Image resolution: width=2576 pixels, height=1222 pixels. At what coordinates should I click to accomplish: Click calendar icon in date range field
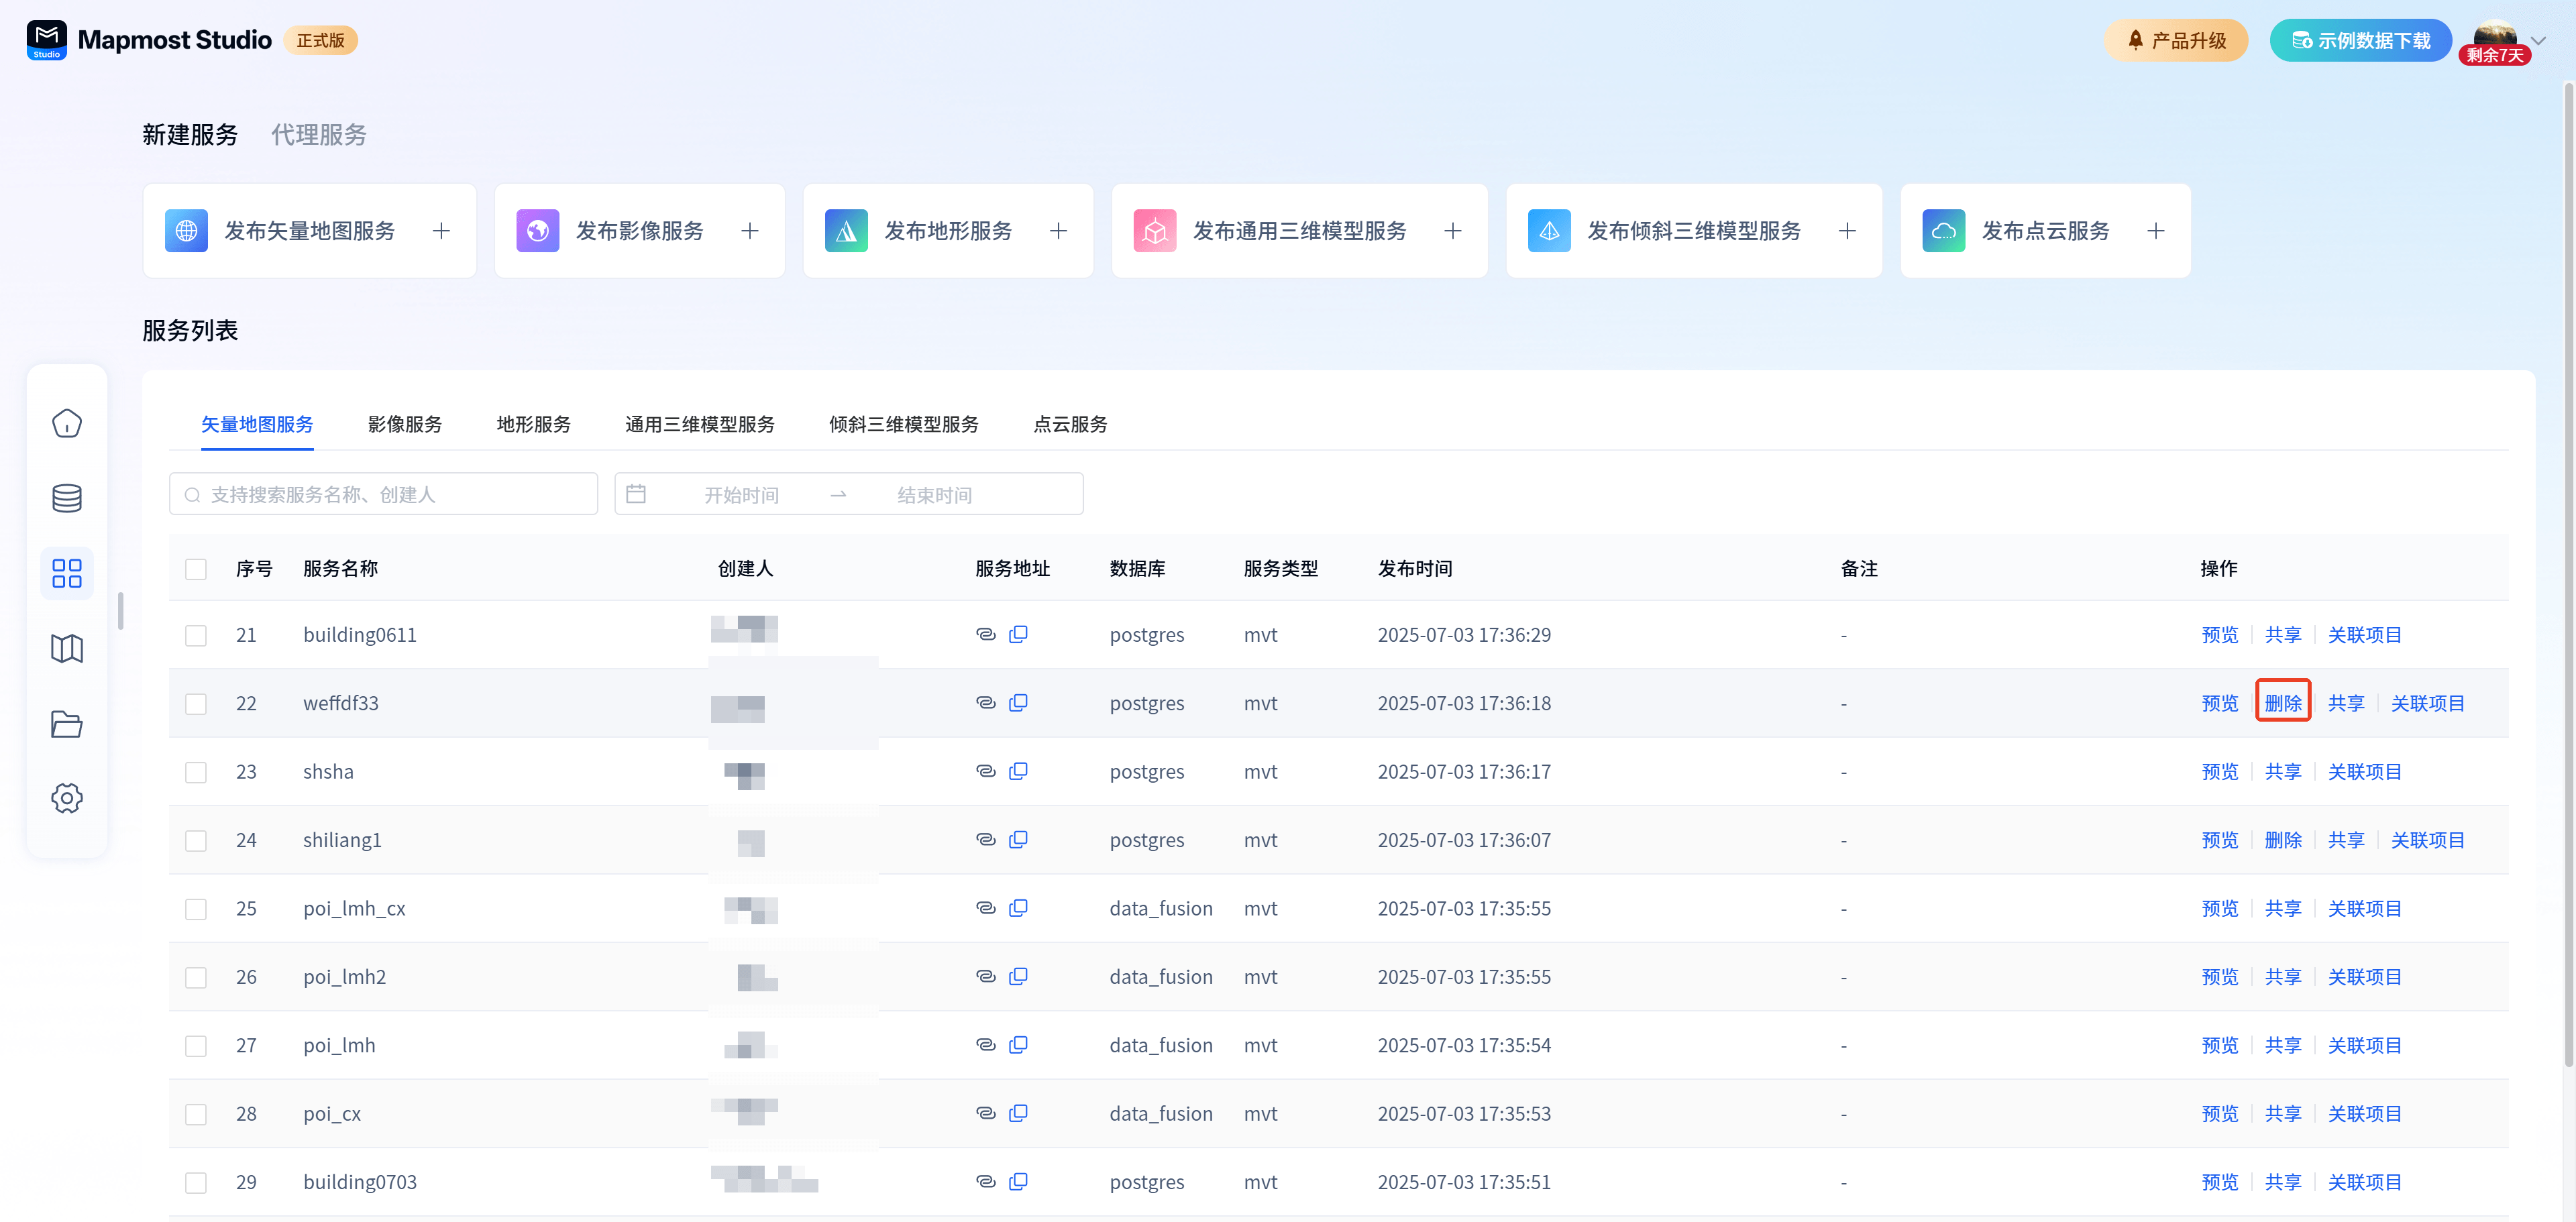[x=636, y=494]
